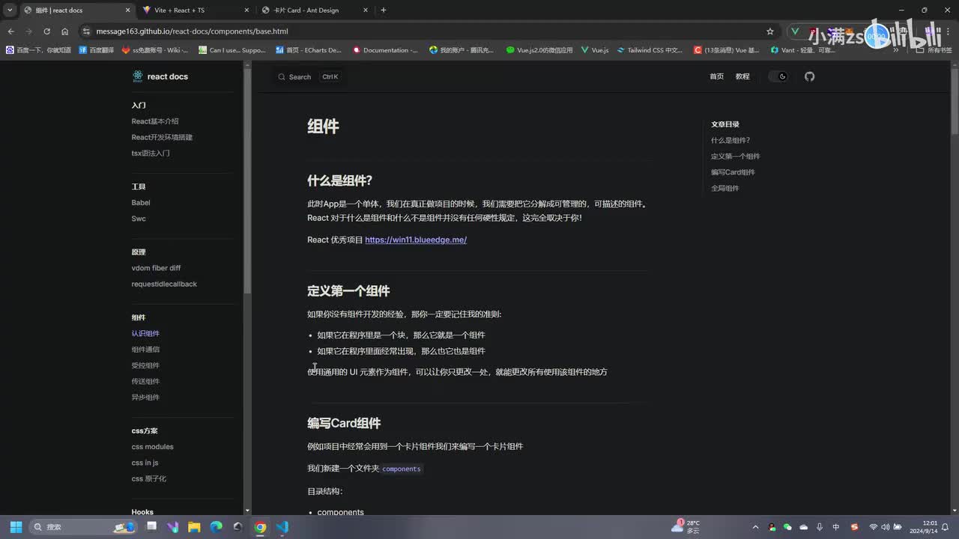Select Babel in the sidebar

click(x=141, y=203)
